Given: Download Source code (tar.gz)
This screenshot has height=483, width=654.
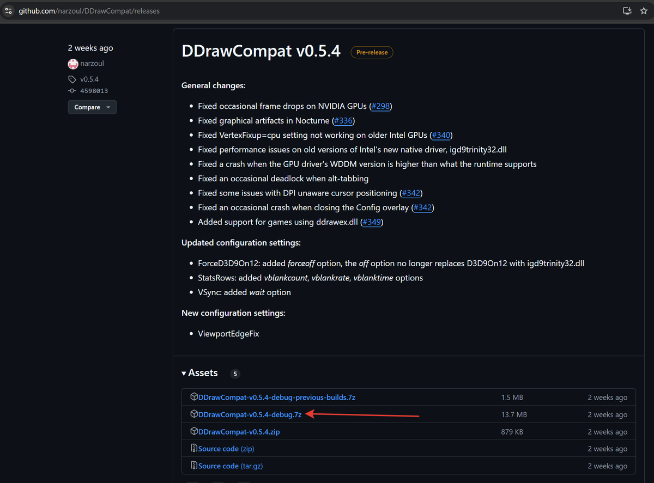Looking at the screenshot, I should tap(231, 466).
